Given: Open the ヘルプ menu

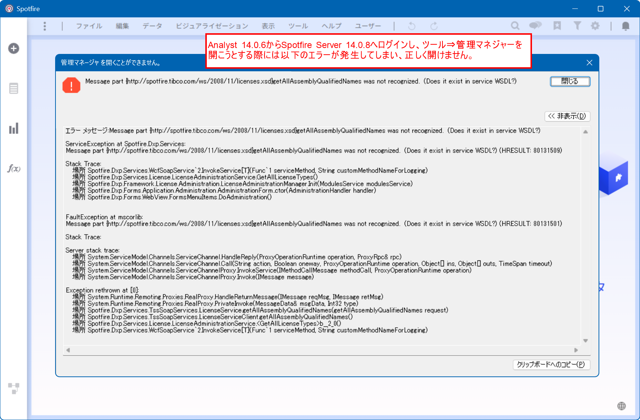Looking at the screenshot, I should tap(332, 26).
